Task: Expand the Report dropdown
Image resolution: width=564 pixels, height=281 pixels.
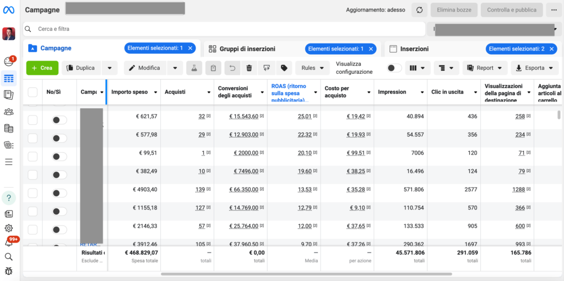Action: (485, 68)
